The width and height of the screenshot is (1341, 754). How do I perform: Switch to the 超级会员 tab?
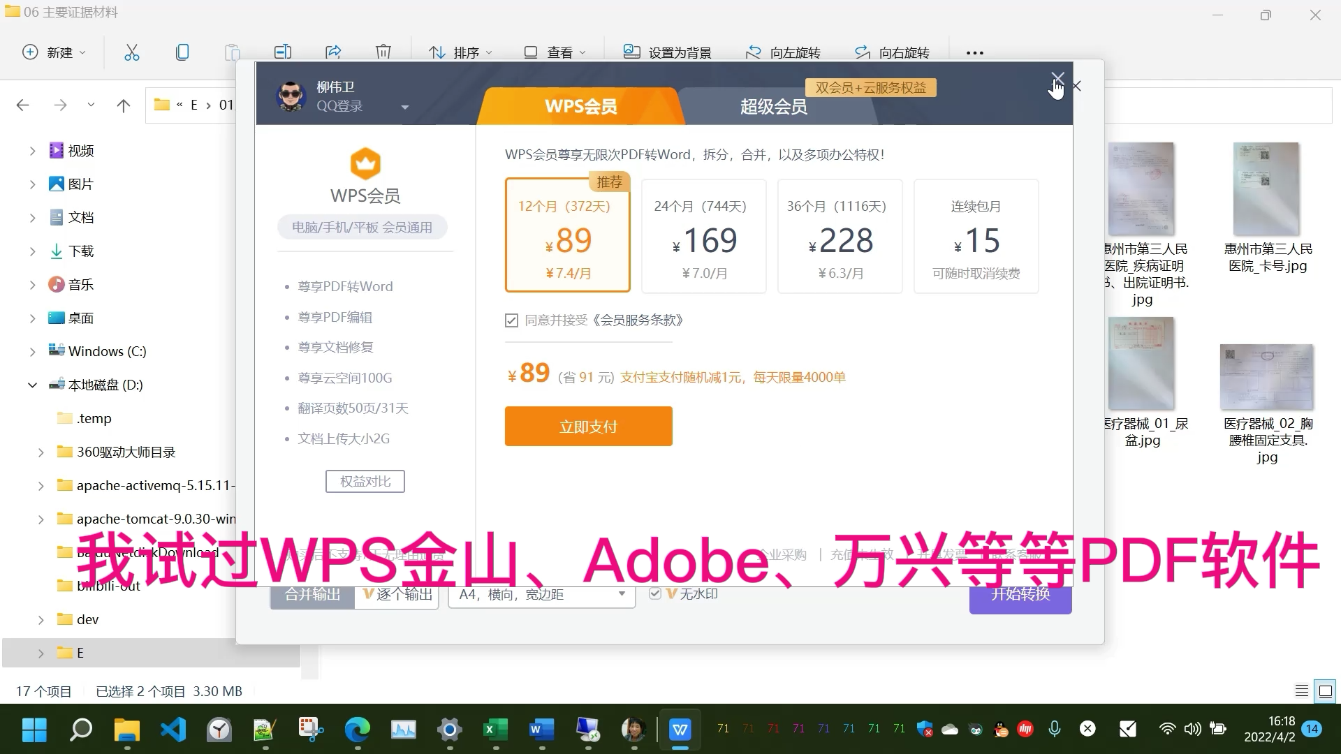pos(773,107)
